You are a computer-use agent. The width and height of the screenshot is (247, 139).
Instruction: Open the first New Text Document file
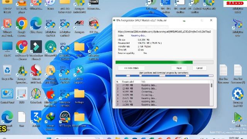pyautogui.click(x=223, y=70)
